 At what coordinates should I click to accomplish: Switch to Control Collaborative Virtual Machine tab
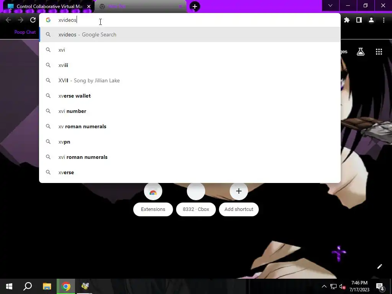point(49,7)
